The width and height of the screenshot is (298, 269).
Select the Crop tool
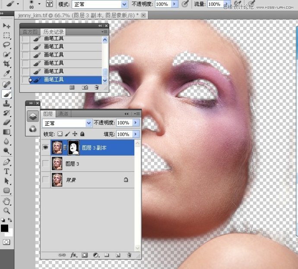point(6,63)
